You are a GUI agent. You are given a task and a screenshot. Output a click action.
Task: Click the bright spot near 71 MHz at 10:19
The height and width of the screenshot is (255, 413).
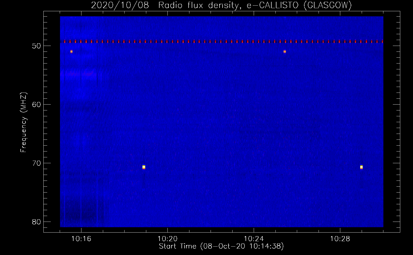(144, 167)
